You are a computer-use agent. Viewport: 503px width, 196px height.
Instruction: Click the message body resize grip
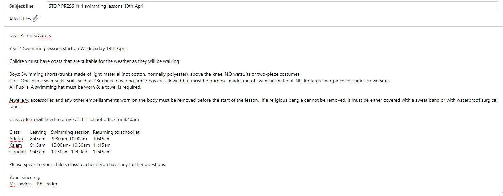(x=500, y=193)
